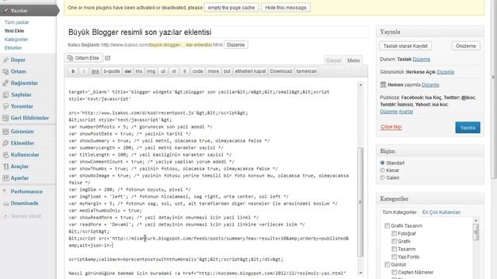Open the Tüm Kategoriler tab
The height and width of the screenshot is (279, 497).
399,212
